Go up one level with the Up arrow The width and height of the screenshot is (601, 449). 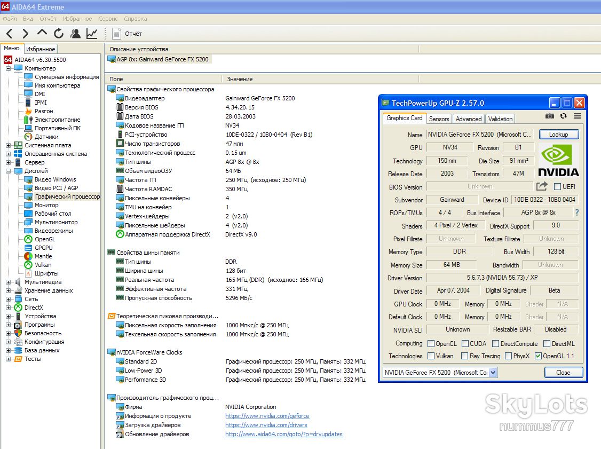[42, 33]
